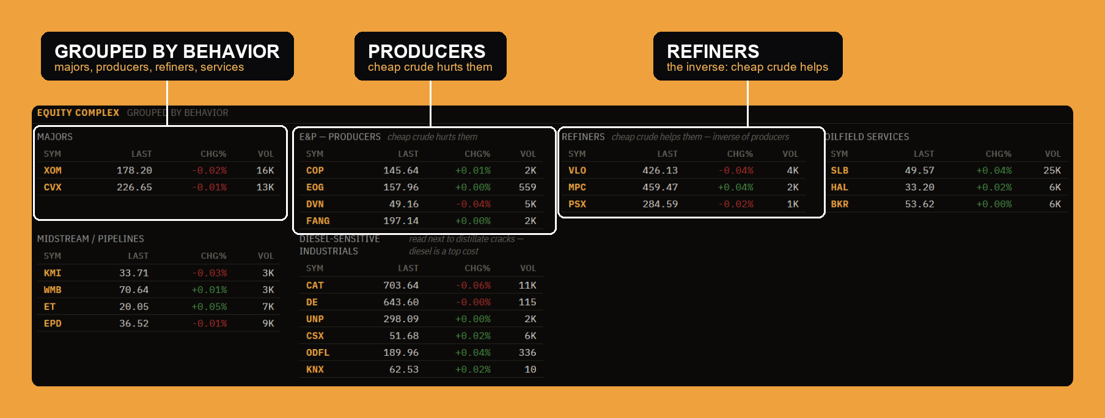Screen dimensions: 1105x418
Task: Click the EOG symbol
Action: (x=315, y=187)
